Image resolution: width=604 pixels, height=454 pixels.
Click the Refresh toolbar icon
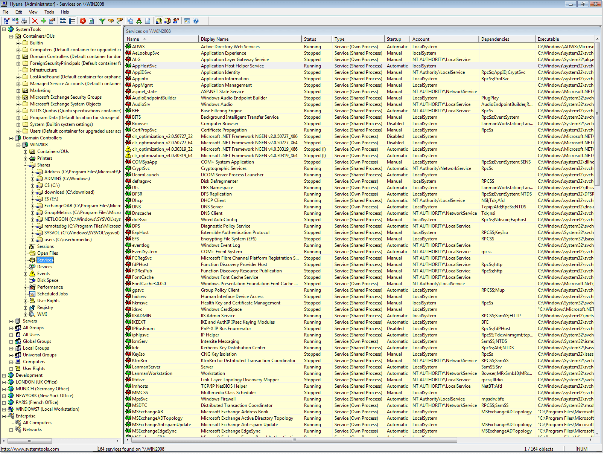click(x=91, y=21)
